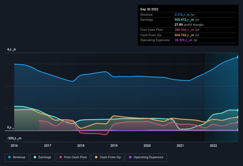Toggle the Free Cash Flow legend button
The width and height of the screenshot is (243, 166).
(x=73, y=157)
